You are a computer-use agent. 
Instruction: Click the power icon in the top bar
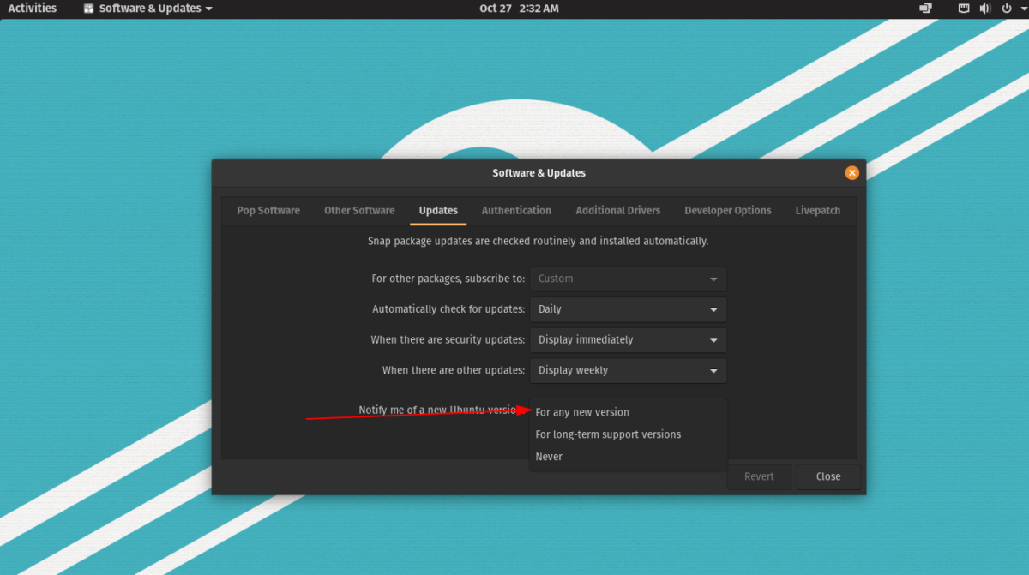pyautogui.click(x=1006, y=8)
